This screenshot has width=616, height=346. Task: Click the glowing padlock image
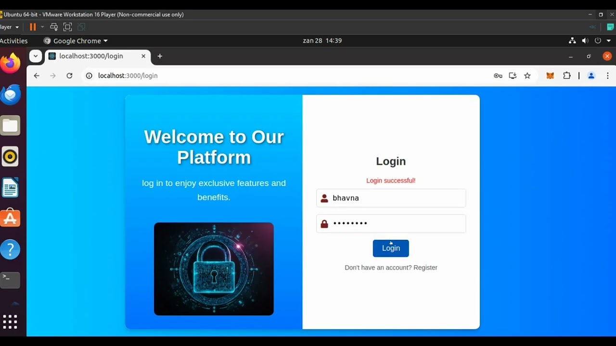pyautogui.click(x=214, y=269)
